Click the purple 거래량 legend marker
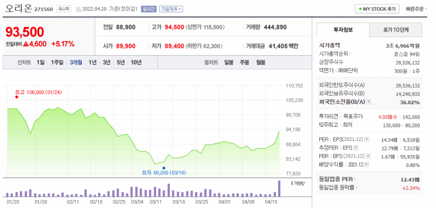This screenshot has height=208, width=436. pos(292,183)
